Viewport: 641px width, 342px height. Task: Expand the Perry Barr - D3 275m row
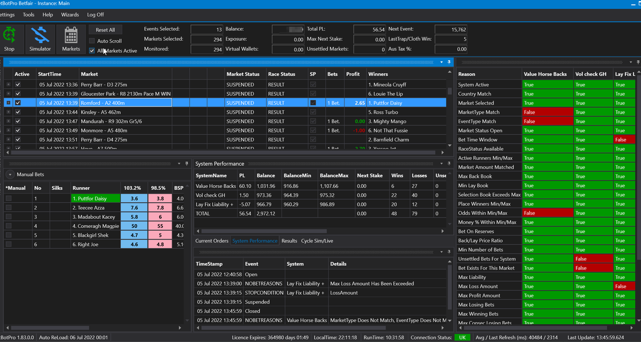pyautogui.click(x=8, y=84)
